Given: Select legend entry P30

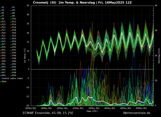Looking at the screenshot, I should click(13, 47).
